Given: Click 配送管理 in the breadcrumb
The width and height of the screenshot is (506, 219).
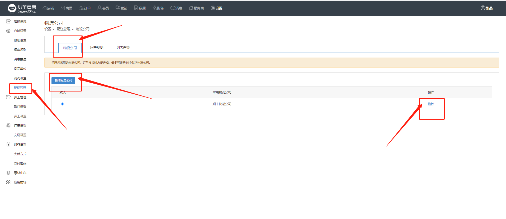Looking at the screenshot, I should click(x=64, y=29).
